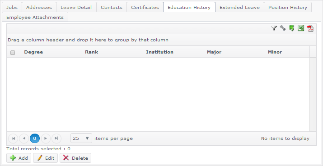Screen dimensions: 323x166
Task: Switch to the Certificates tab
Action: tap(145, 7)
